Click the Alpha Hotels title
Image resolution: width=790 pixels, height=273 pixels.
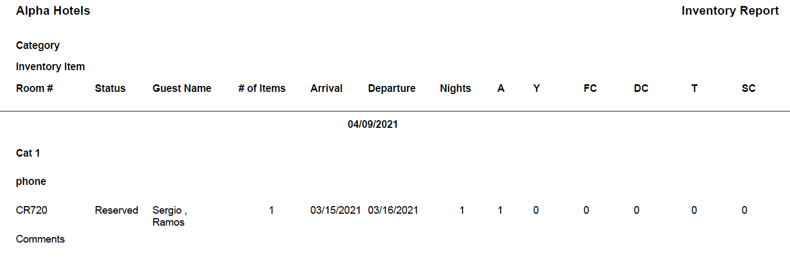tap(53, 11)
